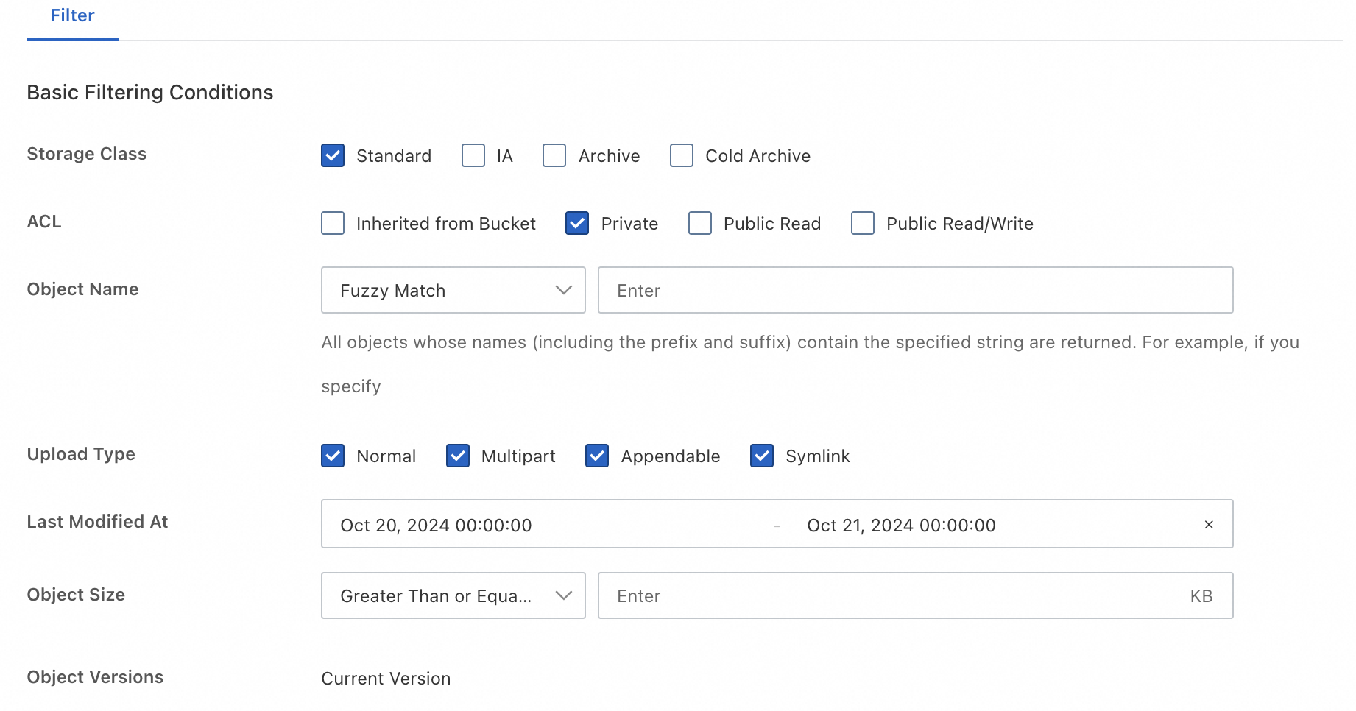Clear the Last Modified At date range
This screenshot has width=1356, height=711.
point(1209,524)
